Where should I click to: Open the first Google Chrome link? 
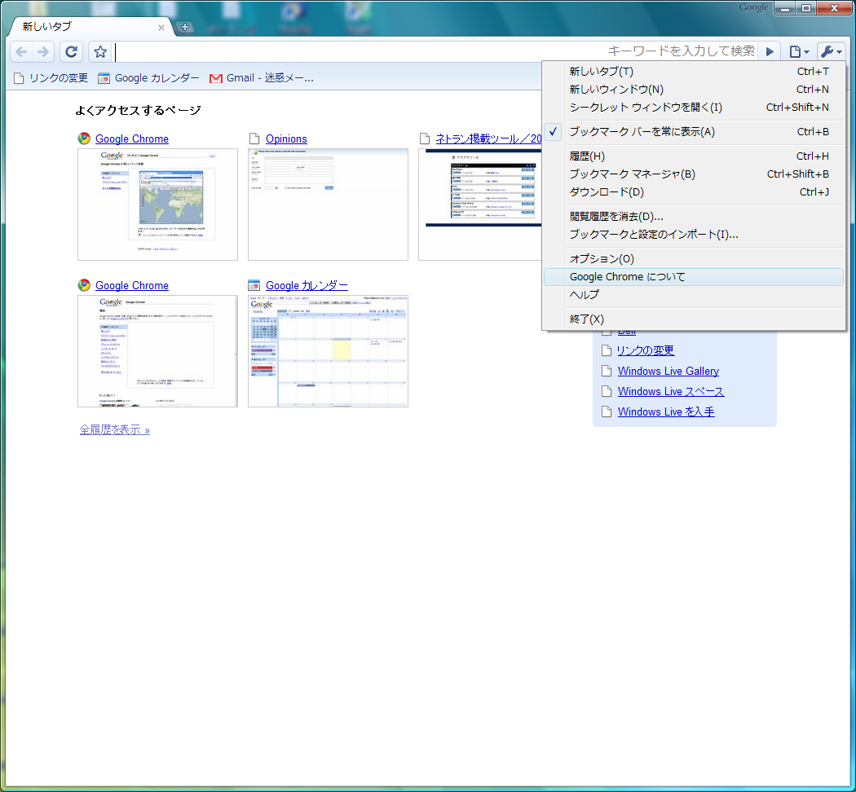pyautogui.click(x=131, y=139)
